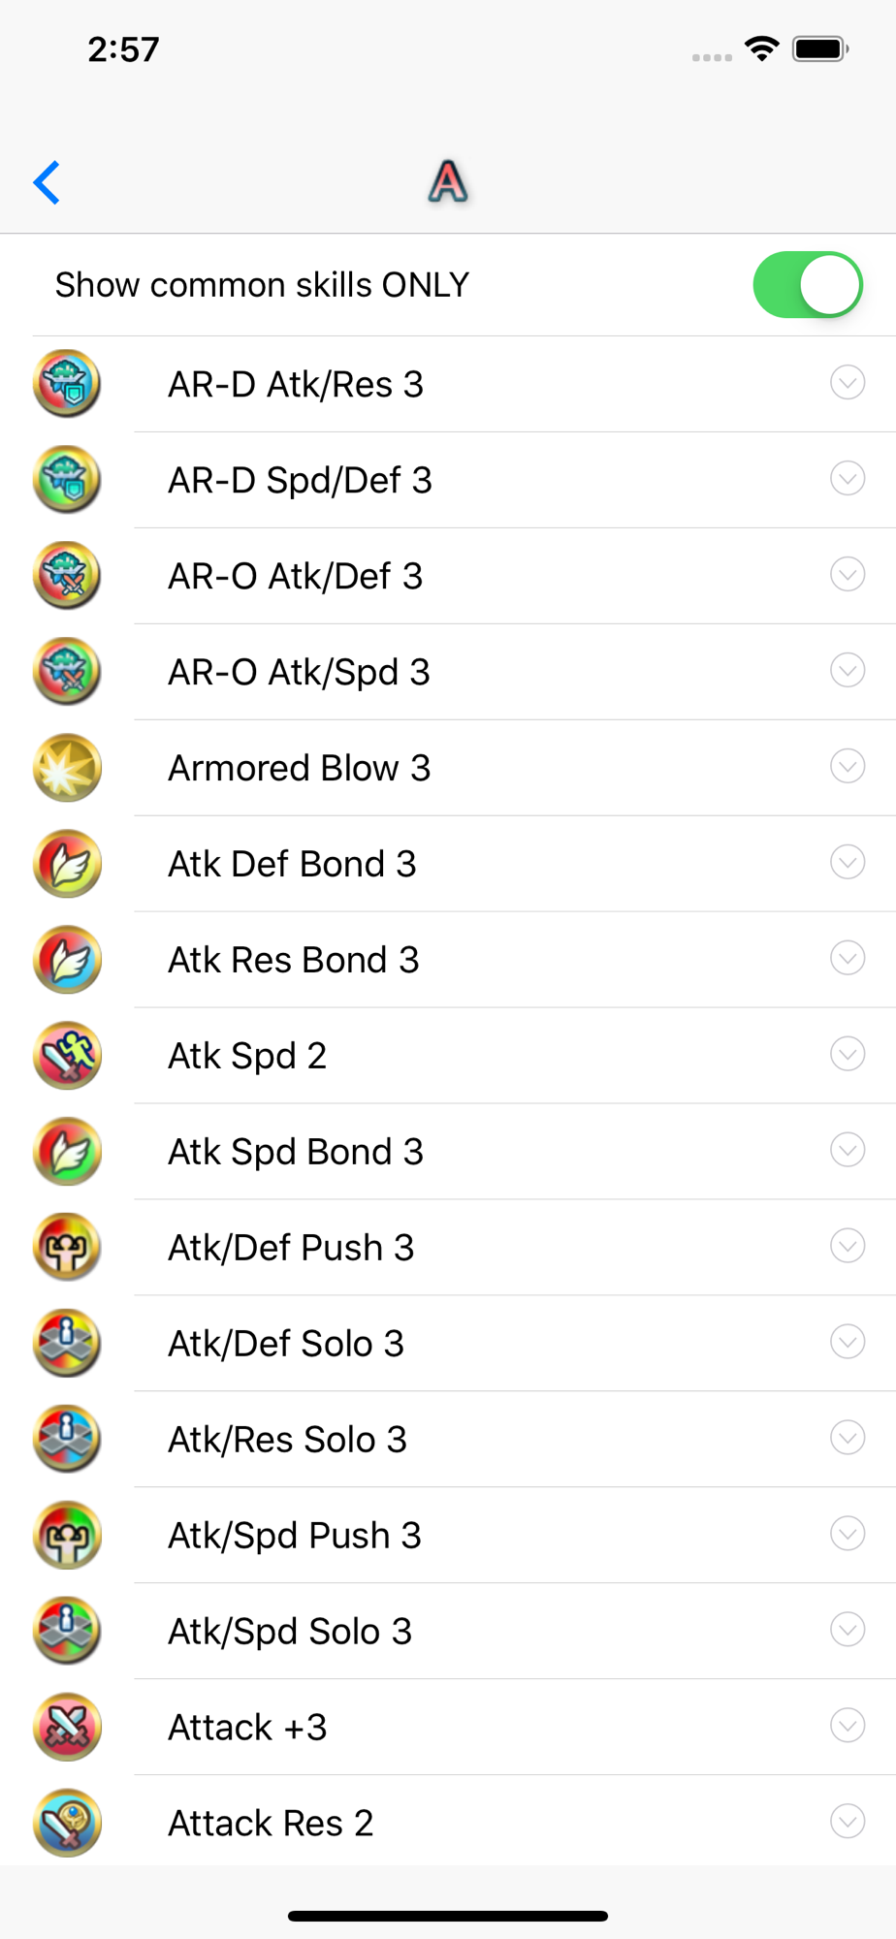Expand the AR-O Atk/Def 3 details chevron
This screenshot has width=896, height=1939.
848,574
